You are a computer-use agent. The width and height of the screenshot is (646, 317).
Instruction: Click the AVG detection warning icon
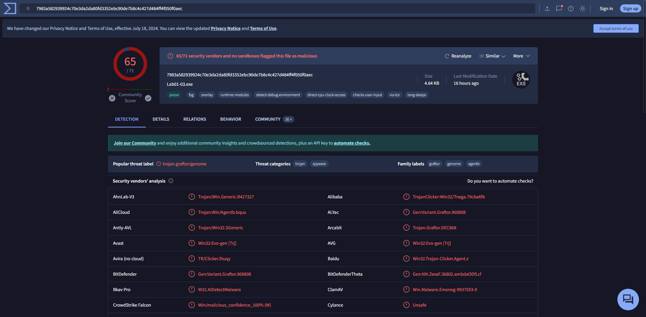pyautogui.click(x=406, y=243)
